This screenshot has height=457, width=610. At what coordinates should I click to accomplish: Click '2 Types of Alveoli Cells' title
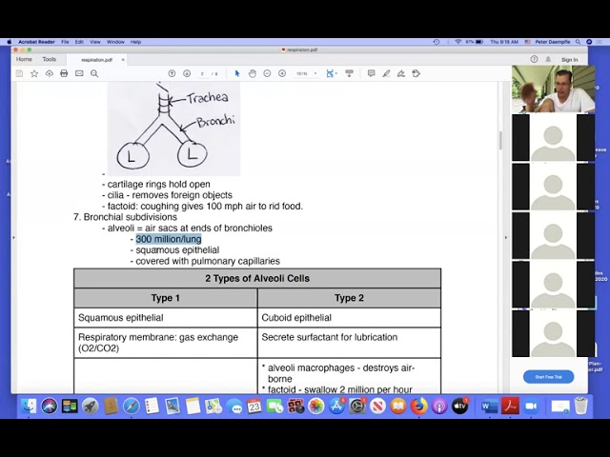257,278
